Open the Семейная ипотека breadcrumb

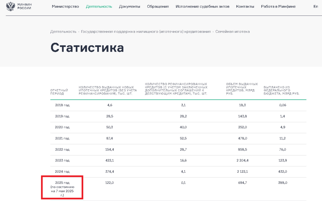point(232,32)
